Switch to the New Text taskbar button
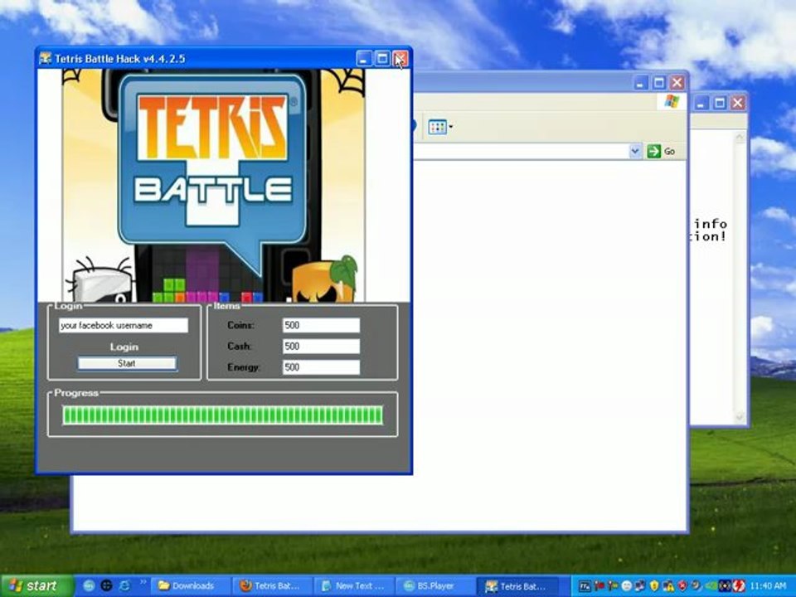796x597 pixels. click(354, 586)
